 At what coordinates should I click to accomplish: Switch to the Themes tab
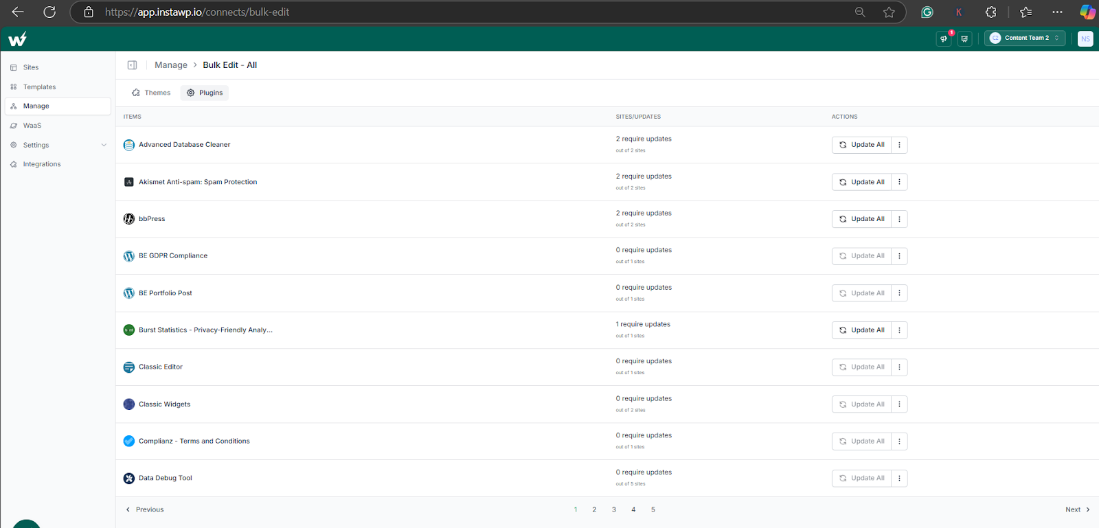pos(151,93)
